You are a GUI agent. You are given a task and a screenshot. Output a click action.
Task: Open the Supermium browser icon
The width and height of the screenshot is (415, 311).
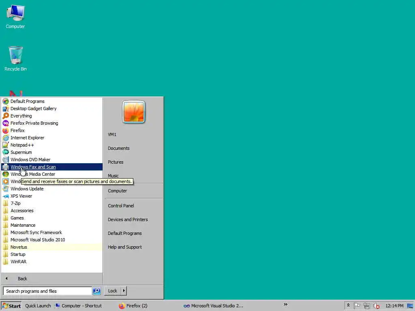[6, 152]
